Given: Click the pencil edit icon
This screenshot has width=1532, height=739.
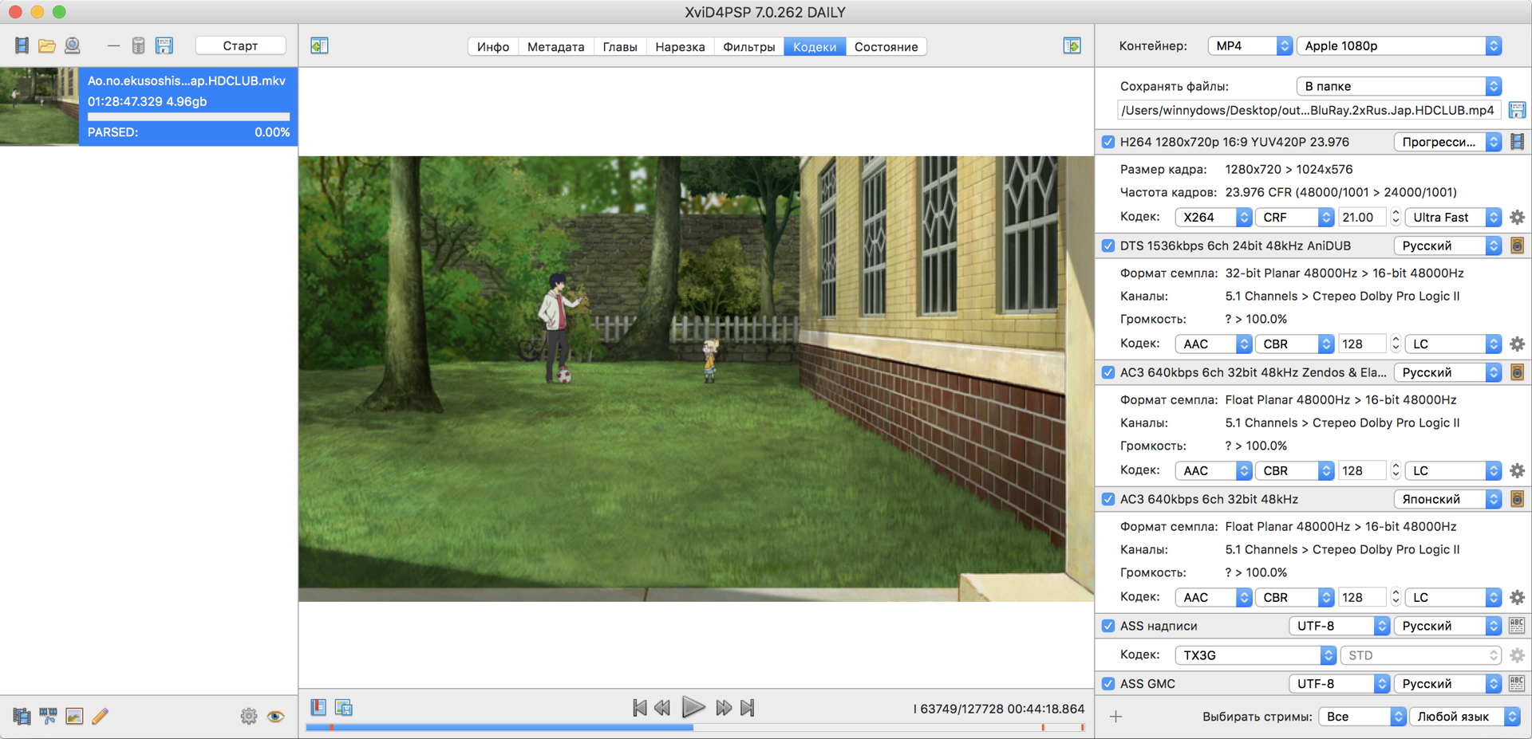Looking at the screenshot, I should (x=100, y=716).
